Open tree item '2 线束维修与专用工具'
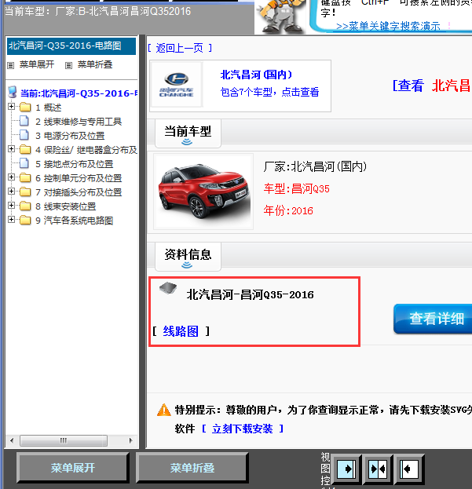This screenshot has height=489, width=472. (x=79, y=122)
